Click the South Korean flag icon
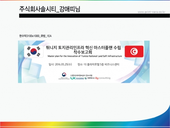The image size is (170, 128). tap(34, 52)
